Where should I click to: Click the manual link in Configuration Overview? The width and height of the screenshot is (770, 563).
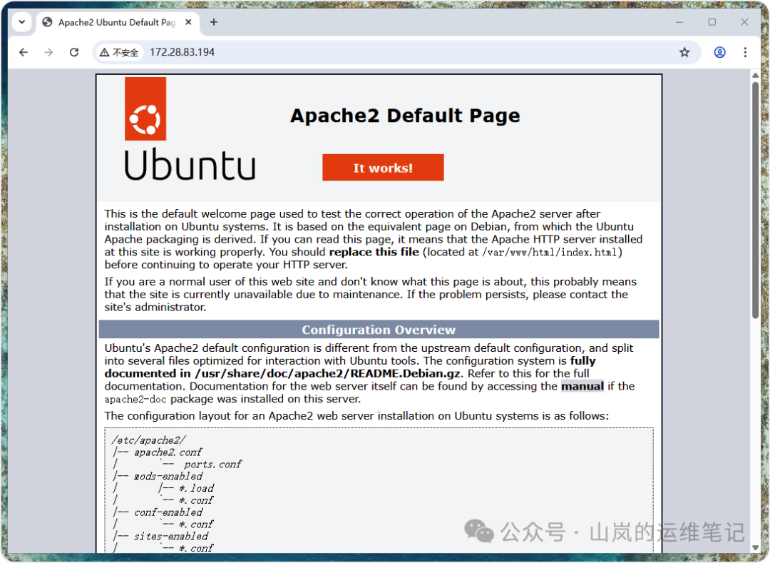pos(582,386)
